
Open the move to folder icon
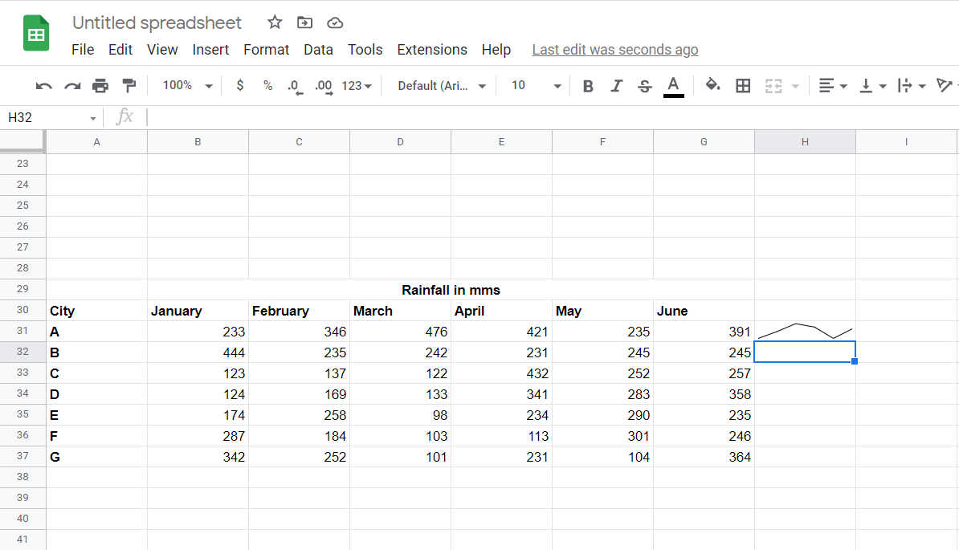(304, 22)
